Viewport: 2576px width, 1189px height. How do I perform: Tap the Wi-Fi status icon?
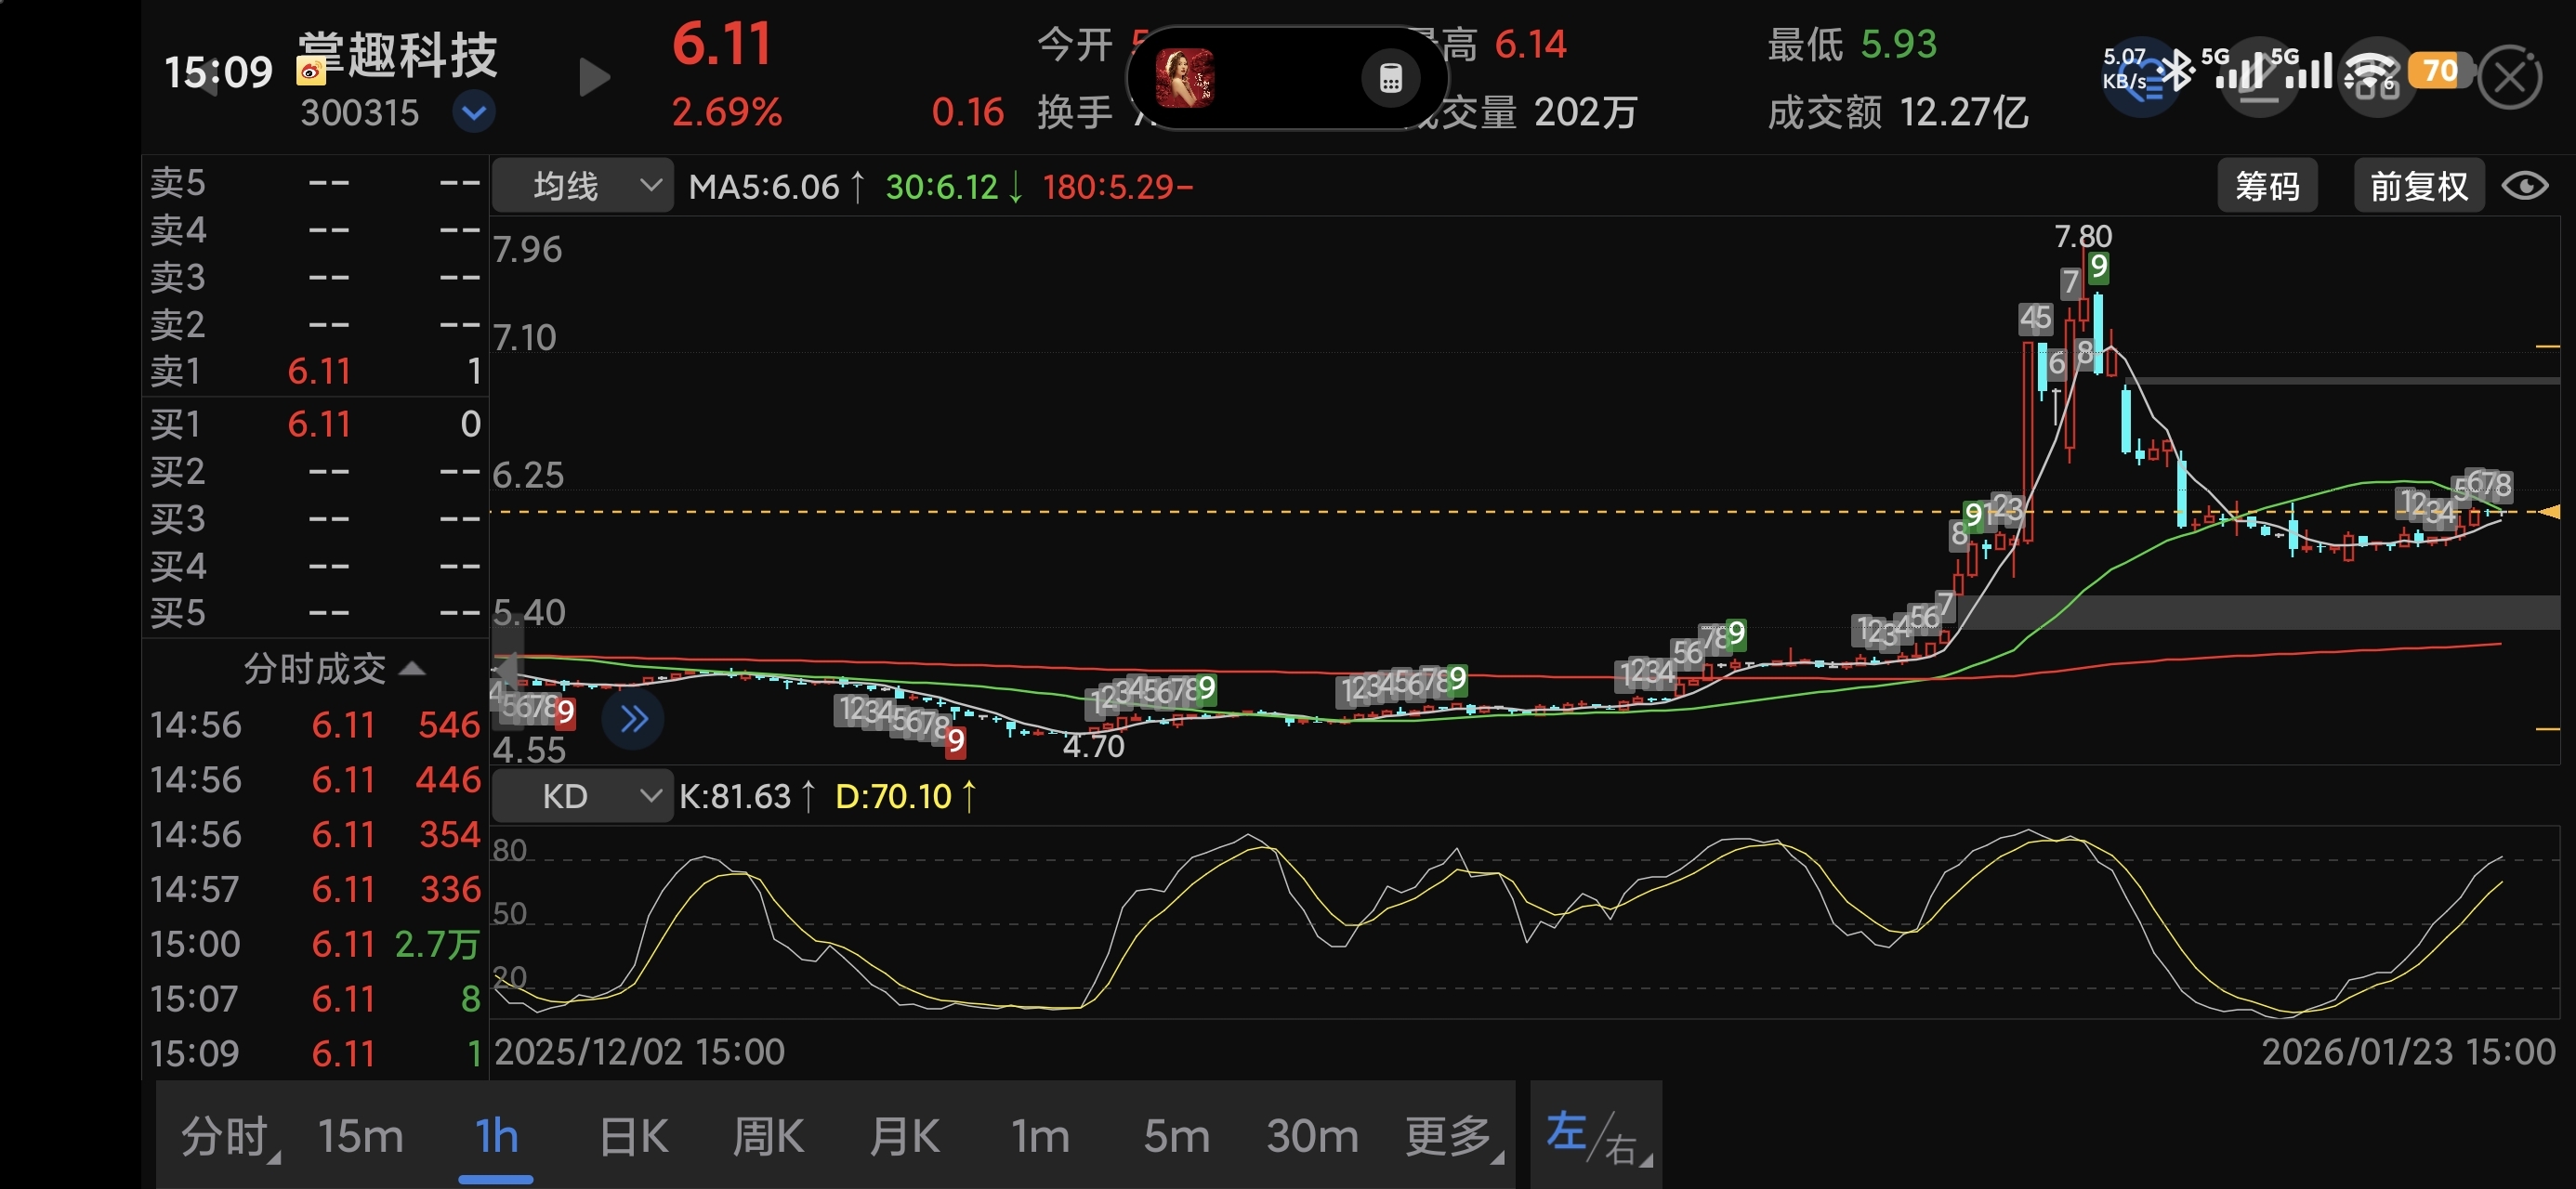point(2371,72)
